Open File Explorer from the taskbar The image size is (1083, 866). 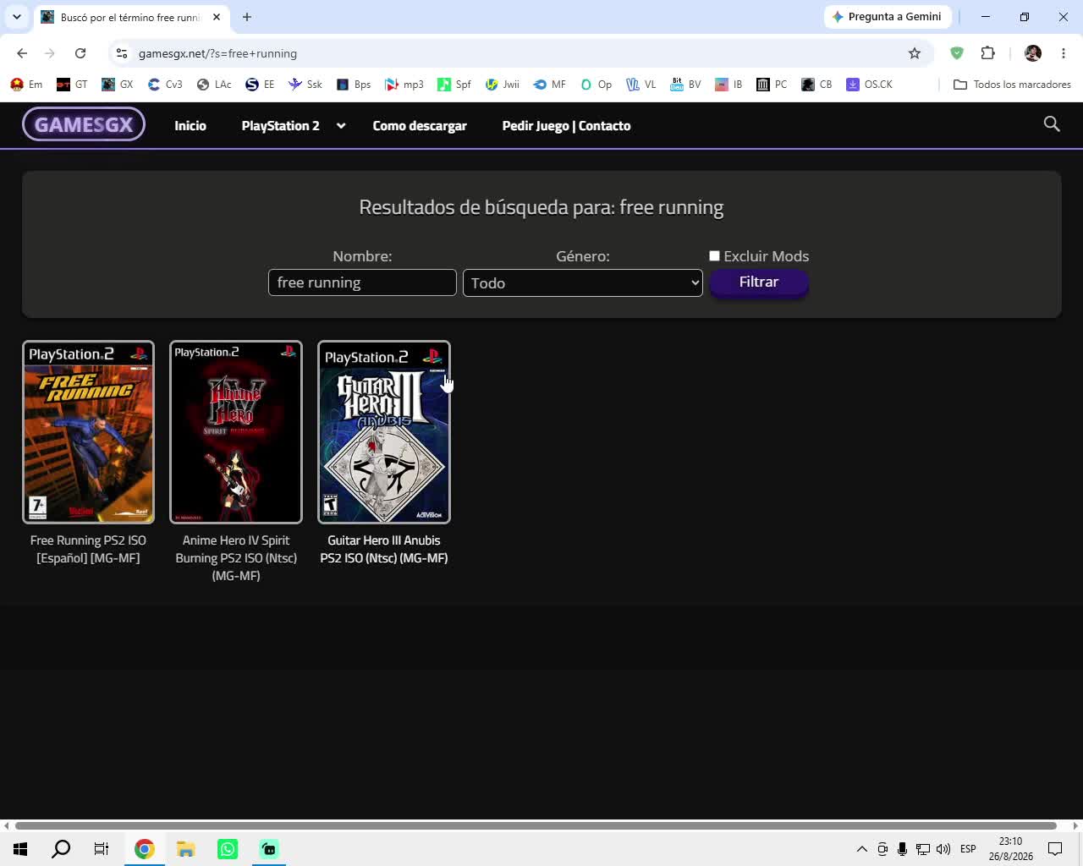click(x=186, y=849)
